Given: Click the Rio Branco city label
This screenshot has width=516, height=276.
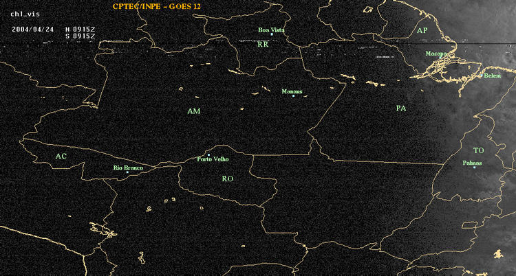Looking at the screenshot, I should click(129, 168).
